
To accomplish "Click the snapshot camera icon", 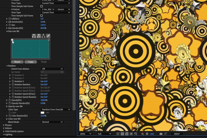I will pyautogui.click(x=161, y=134).
